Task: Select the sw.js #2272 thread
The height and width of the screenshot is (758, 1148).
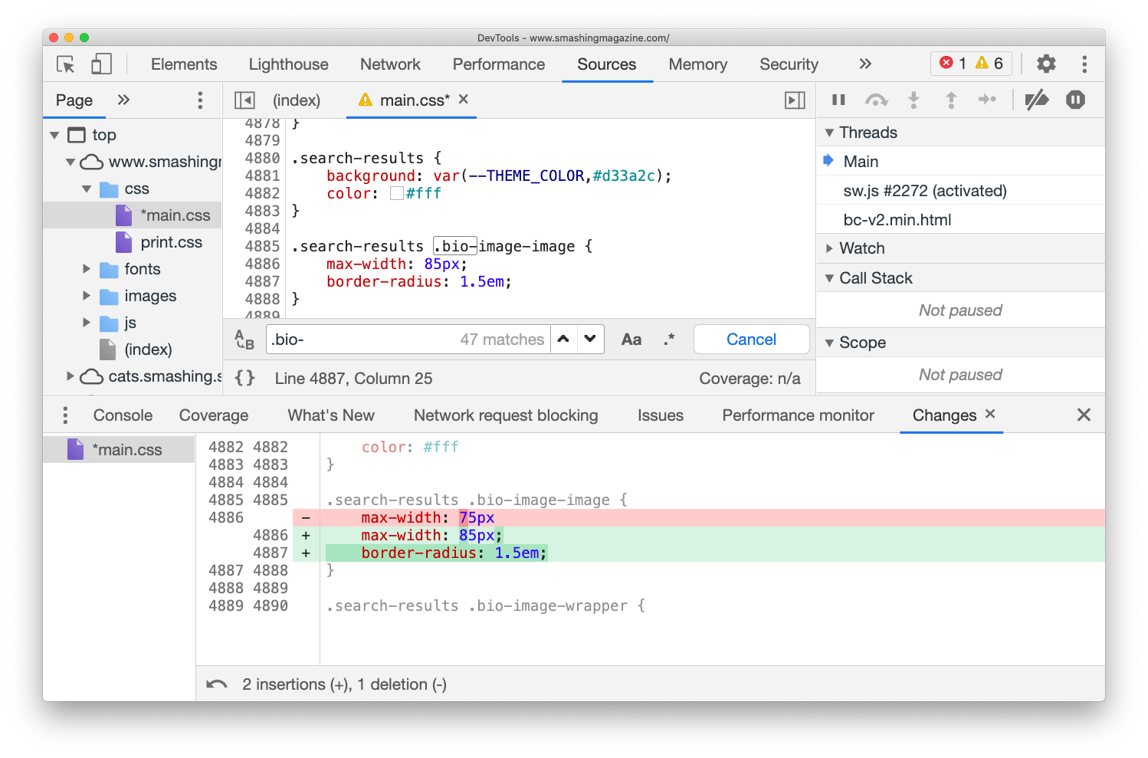Action: click(x=925, y=191)
